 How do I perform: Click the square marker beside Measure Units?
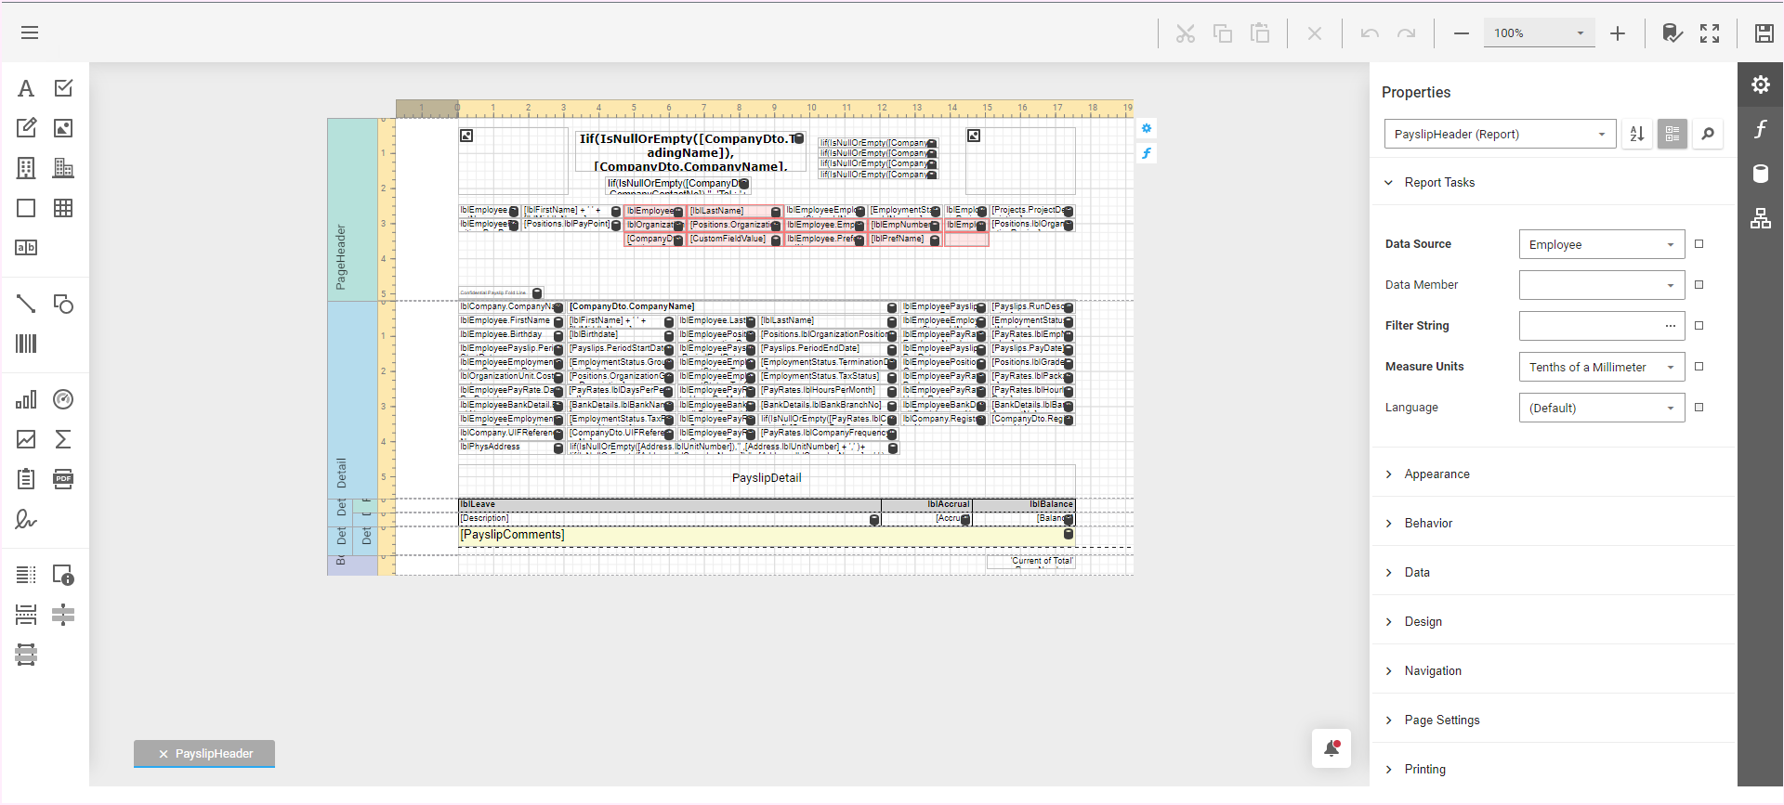[x=1699, y=367]
